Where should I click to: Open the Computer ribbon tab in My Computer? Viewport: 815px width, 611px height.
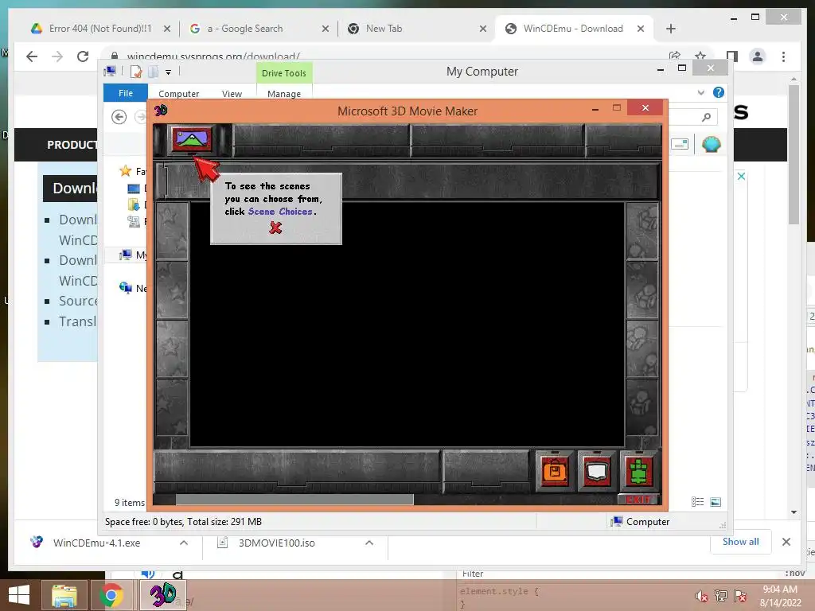(178, 94)
